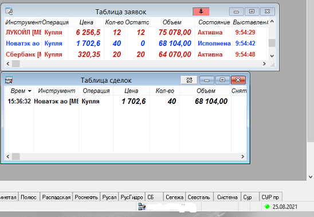The height and width of the screenshot is (217, 314).
Task: Click scroll up arrow in orders table
Action: click(x=272, y=21)
